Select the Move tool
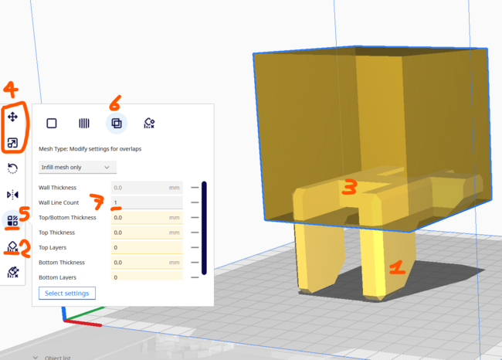Image resolution: width=502 pixels, height=360 pixels. tap(13, 117)
